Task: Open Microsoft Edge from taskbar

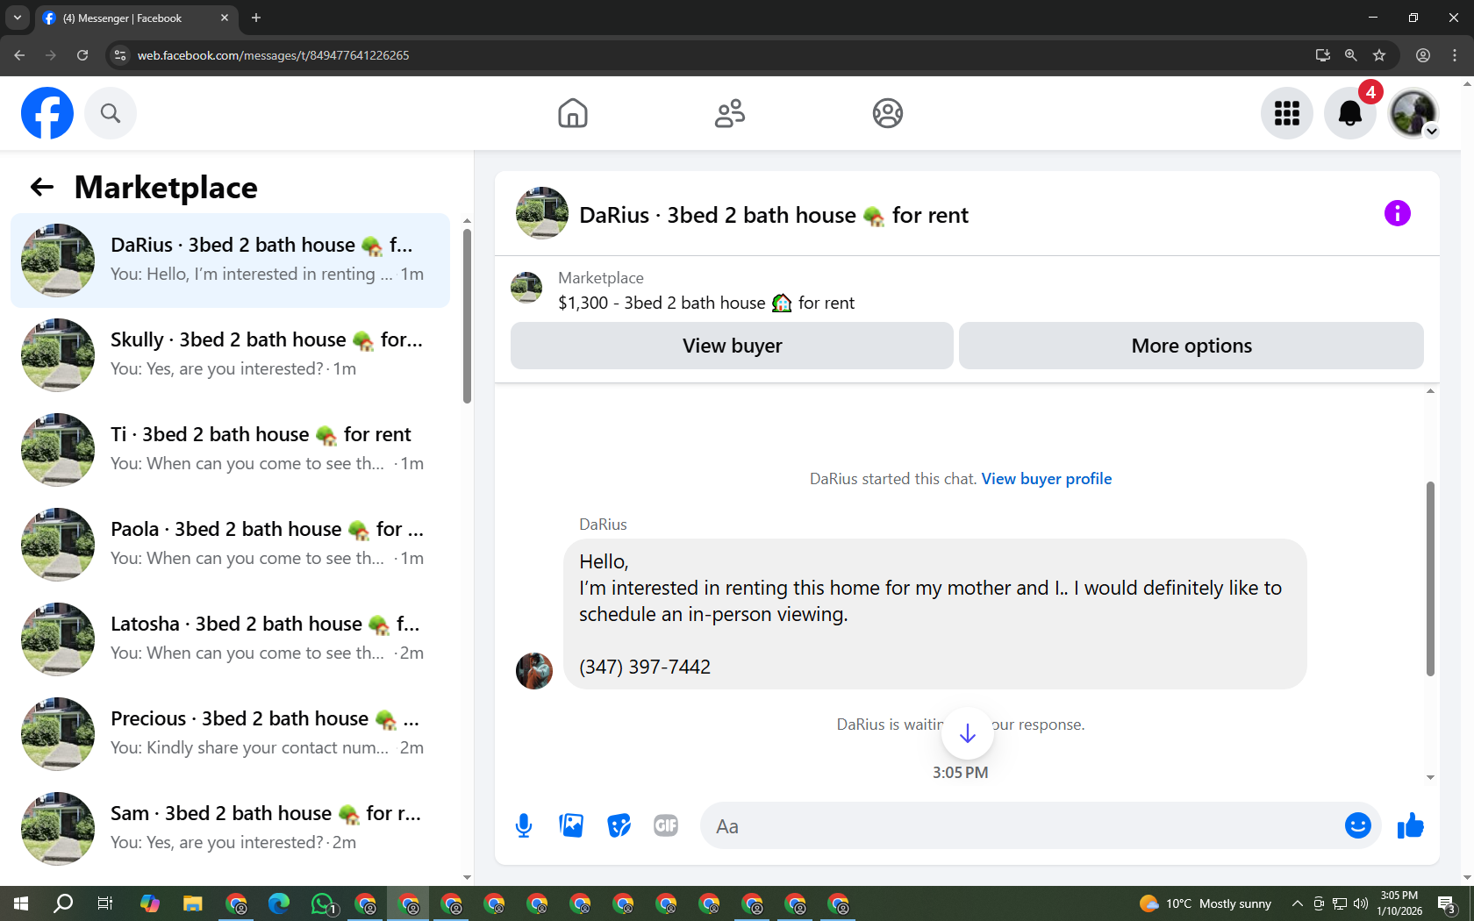Action: [x=279, y=903]
